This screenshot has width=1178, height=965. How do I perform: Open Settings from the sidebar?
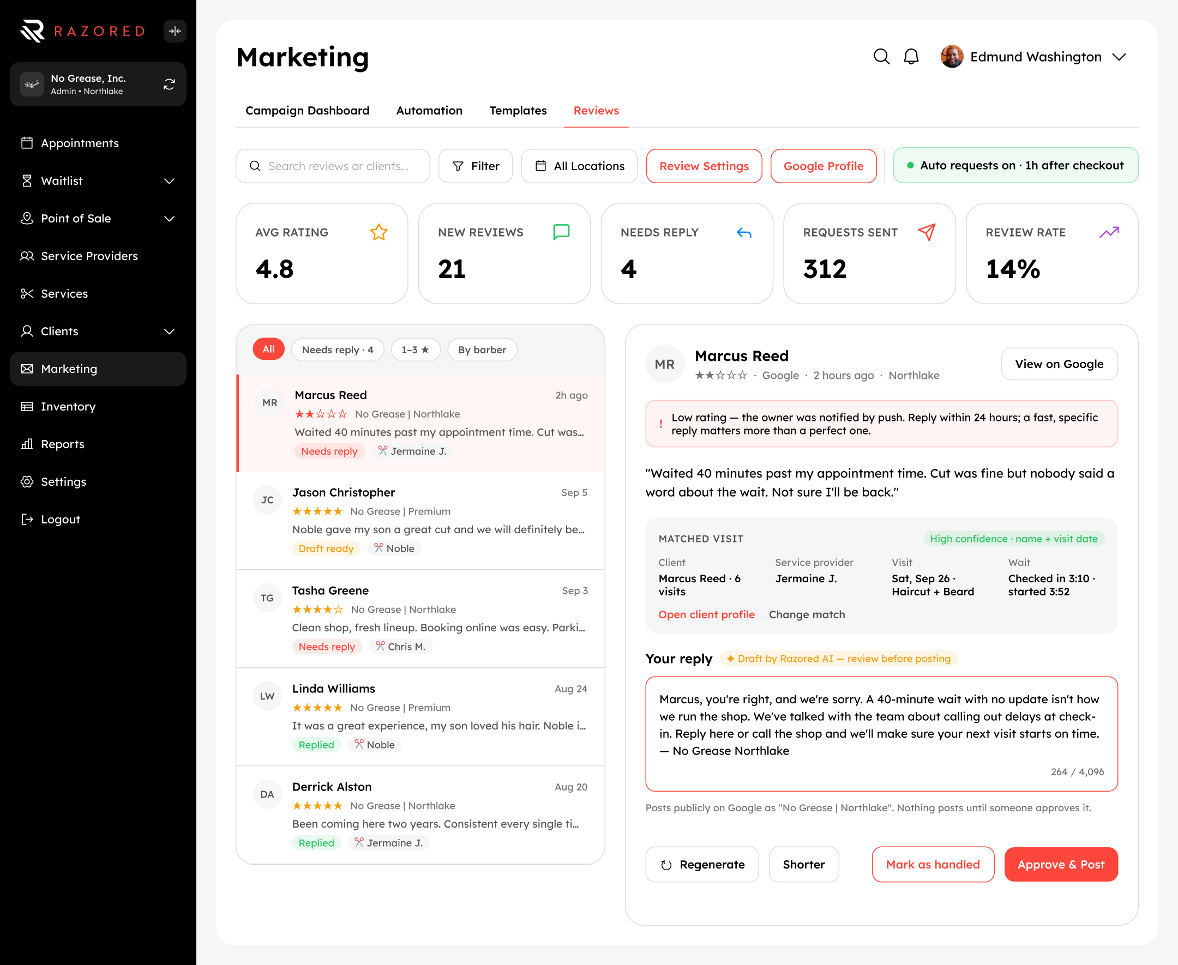pyautogui.click(x=98, y=482)
